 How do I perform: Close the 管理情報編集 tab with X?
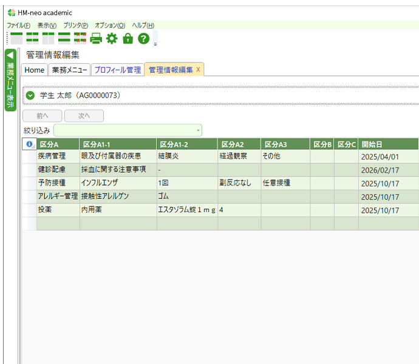click(199, 69)
